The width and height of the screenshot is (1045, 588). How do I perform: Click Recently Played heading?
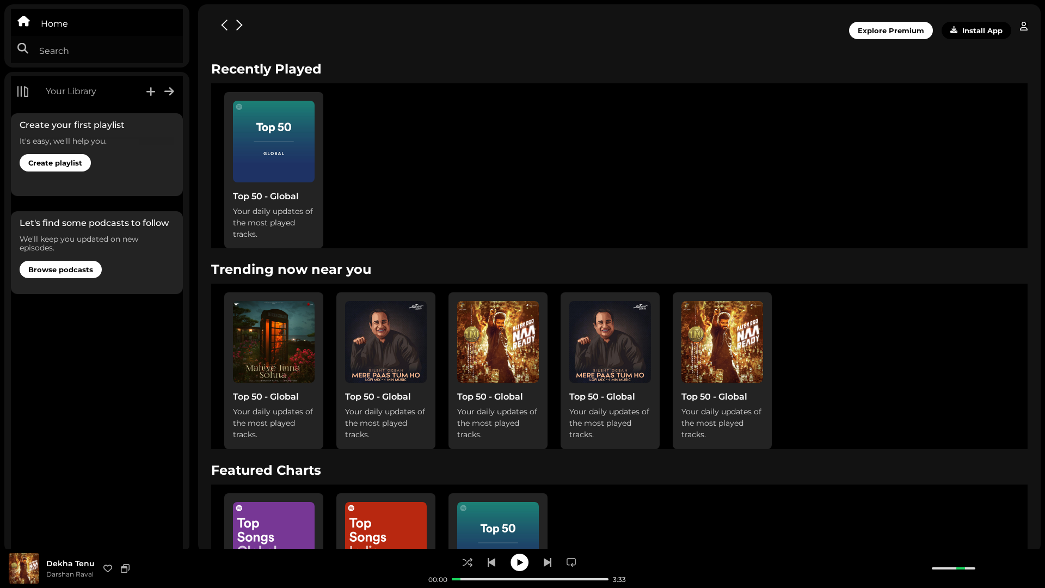click(x=266, y=69)
